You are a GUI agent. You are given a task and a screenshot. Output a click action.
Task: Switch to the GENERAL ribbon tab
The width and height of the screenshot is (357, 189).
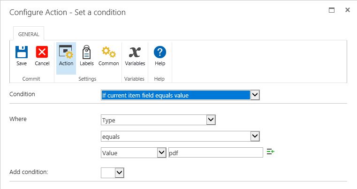[29, 34]
